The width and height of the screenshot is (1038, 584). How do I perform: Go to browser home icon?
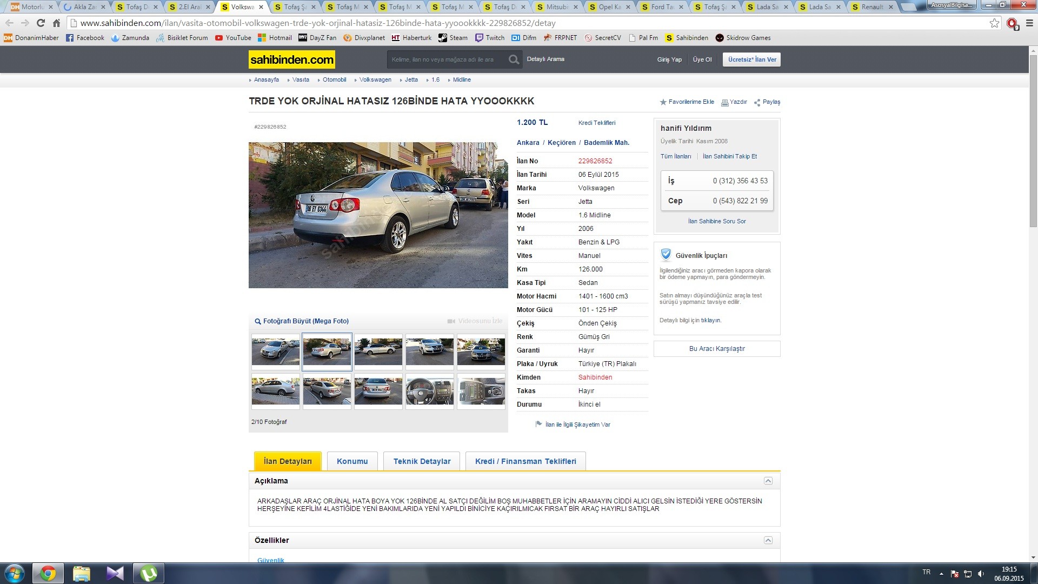[56, 23]
